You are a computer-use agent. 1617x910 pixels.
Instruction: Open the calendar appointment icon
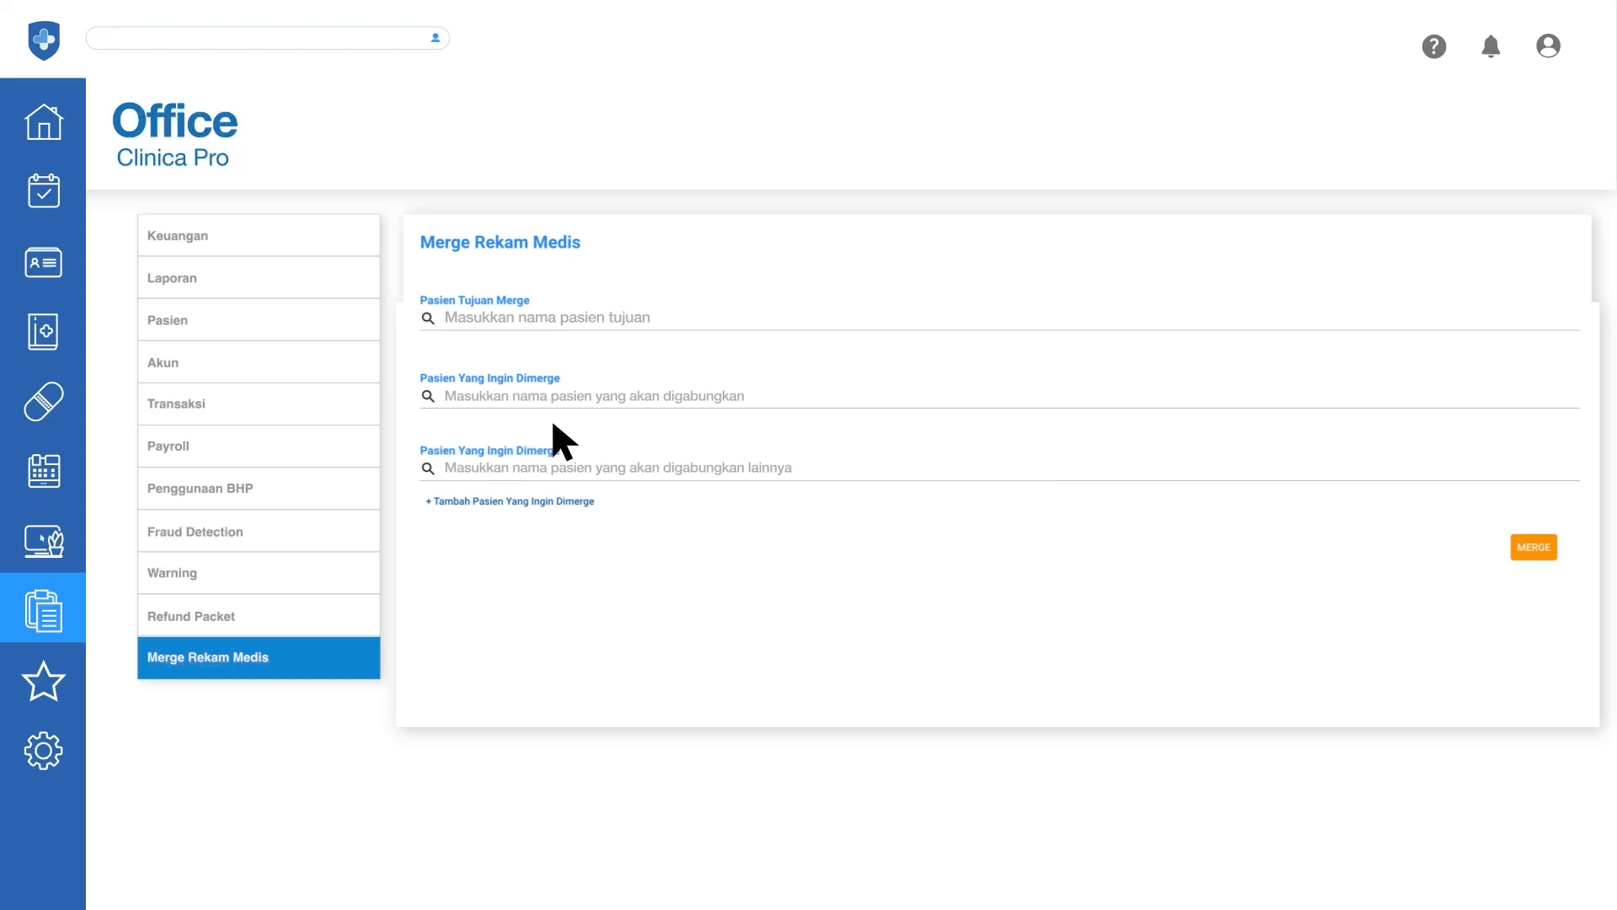[43, 191]
